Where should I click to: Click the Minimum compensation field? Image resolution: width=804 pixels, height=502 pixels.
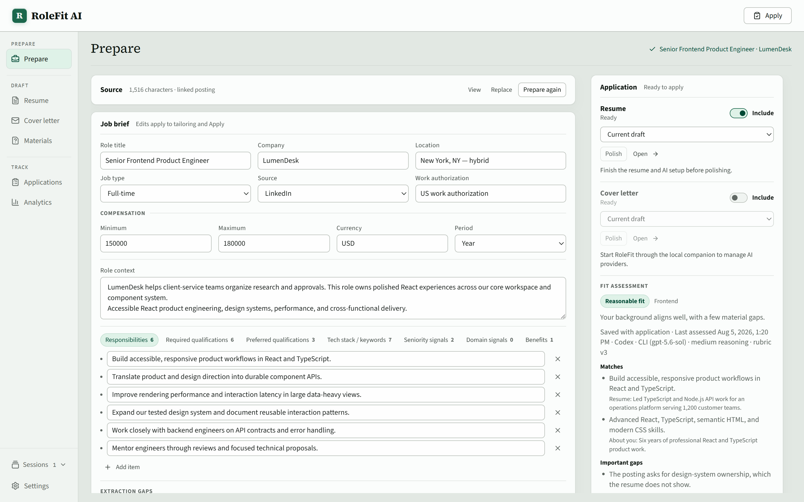(156, 243)
